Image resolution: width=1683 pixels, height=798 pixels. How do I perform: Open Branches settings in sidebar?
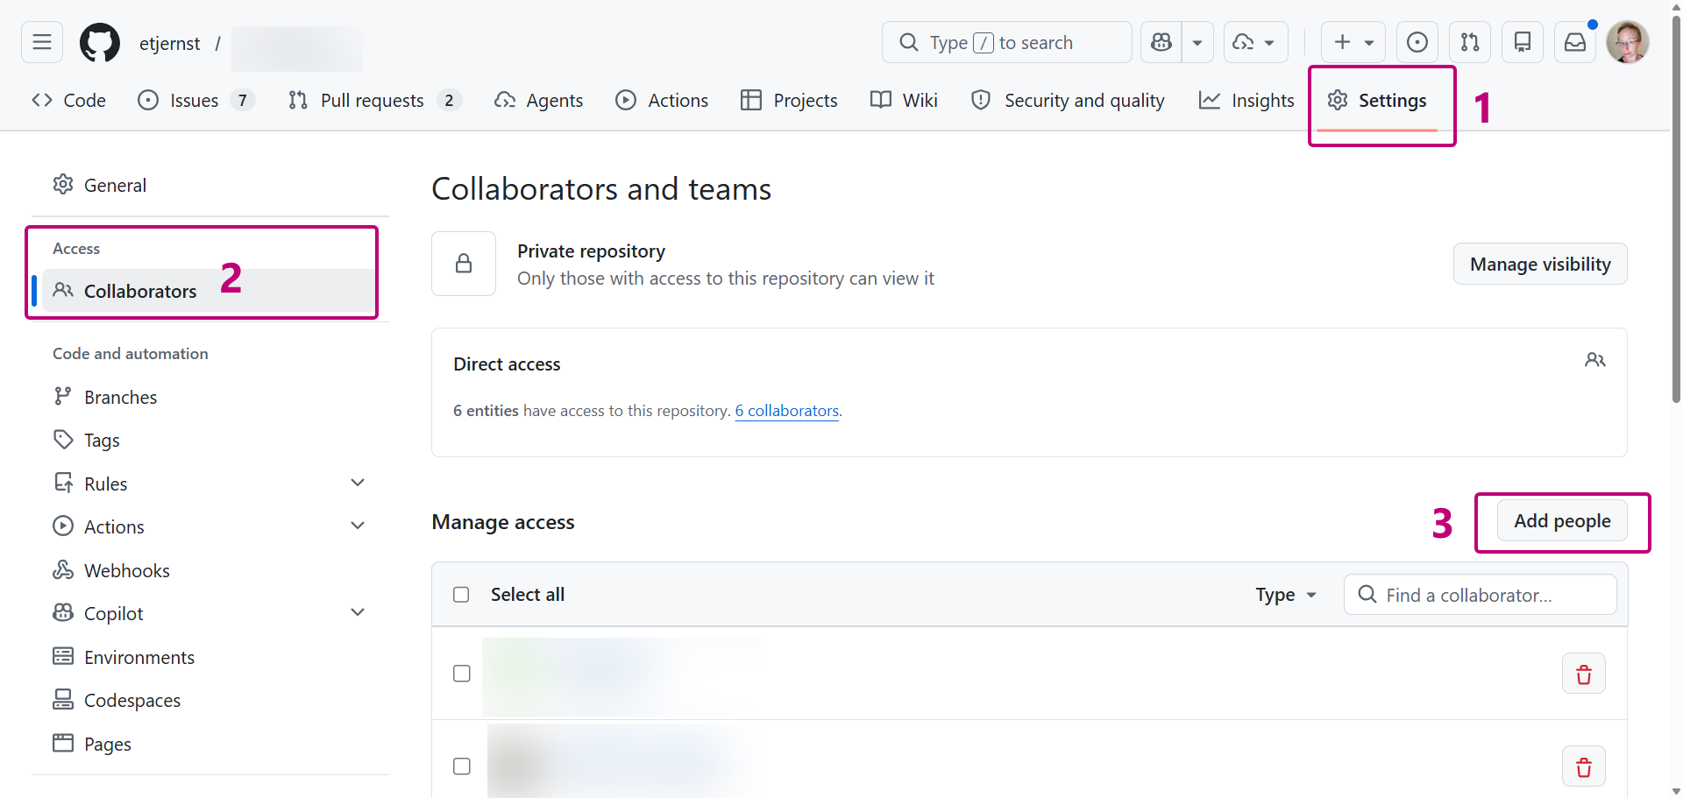click(x=210, y=397)
